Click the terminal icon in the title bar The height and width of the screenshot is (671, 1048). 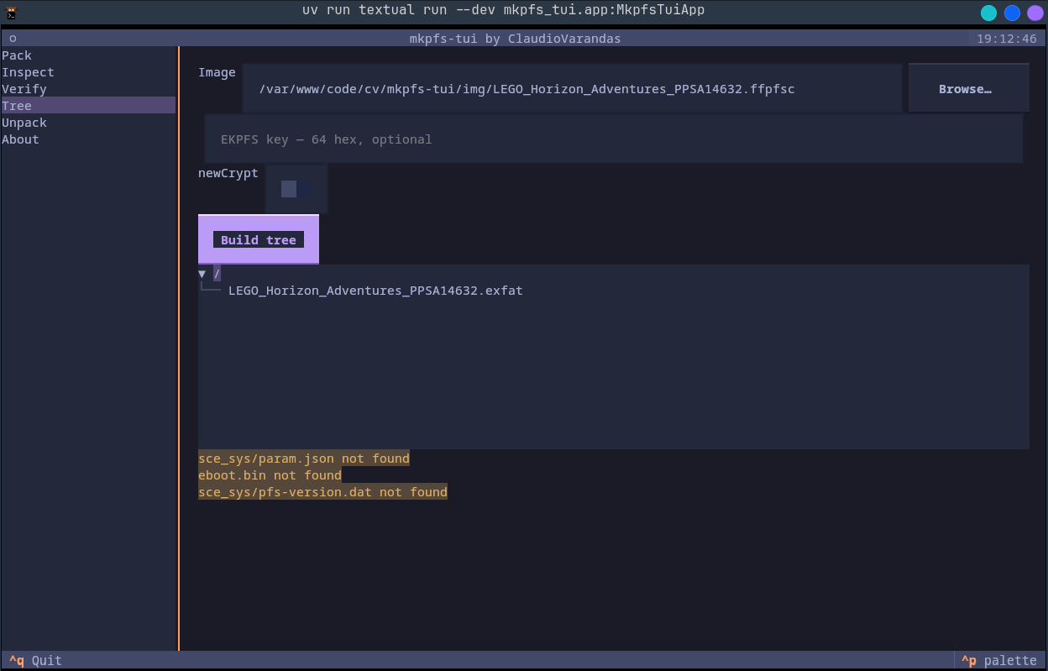coord(12,12)
